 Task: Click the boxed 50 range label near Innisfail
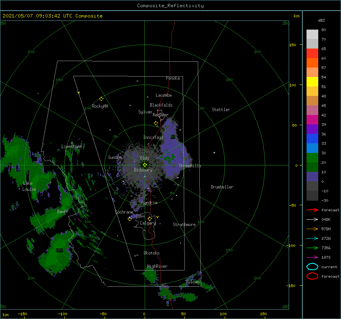click(173, 137)
